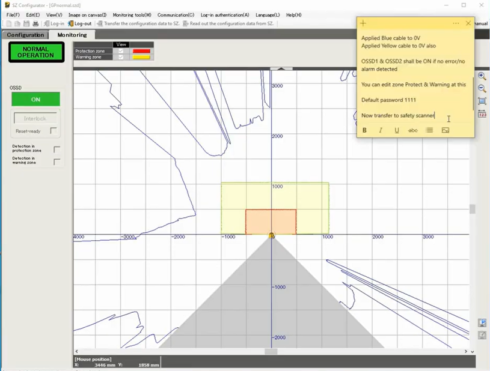The height and width of the screenshot is (371, 490).
Task: Open the sticky note three-dot menu
Action: click(456, 23)
